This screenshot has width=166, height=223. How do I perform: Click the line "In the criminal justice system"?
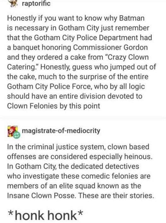point(78,147)
